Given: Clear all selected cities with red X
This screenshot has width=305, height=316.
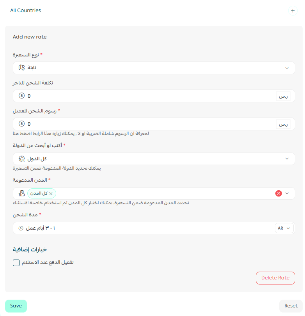Looking at the screenshot, I should point(278,193).
